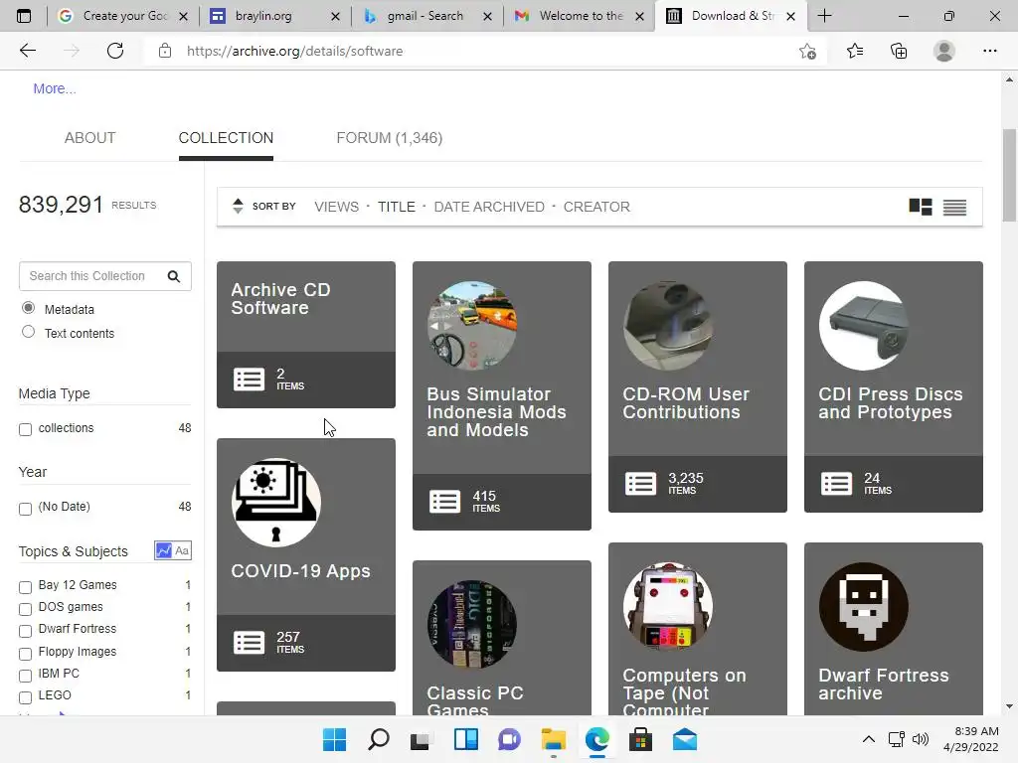
Task: Open browser Collections panel
Action: click(x=899, y=51)
